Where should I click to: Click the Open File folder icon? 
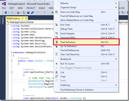[x=24, y=13]
